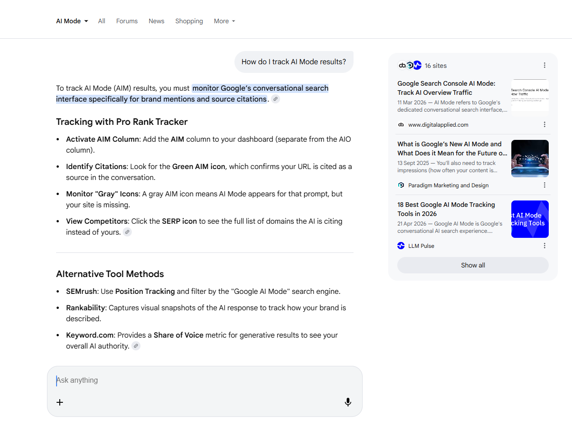This screenshot has width=572, height=421.
Task: Open options for Paradigm Marketing and Design result
Action: pos(545,185)
